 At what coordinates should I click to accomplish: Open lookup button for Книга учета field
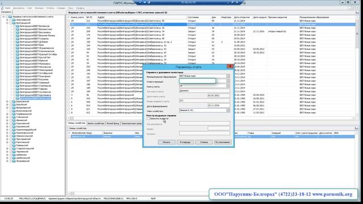(x=228, y=86)
